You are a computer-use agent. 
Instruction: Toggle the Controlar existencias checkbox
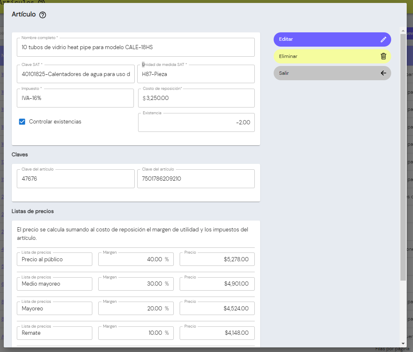(x=22, y=122)
